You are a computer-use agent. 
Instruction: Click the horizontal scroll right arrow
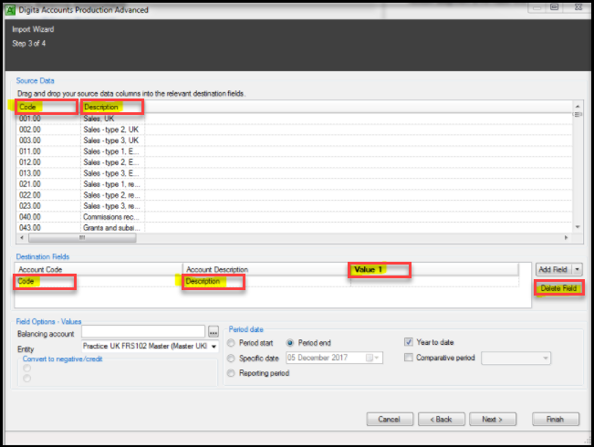tap(565, 237)
